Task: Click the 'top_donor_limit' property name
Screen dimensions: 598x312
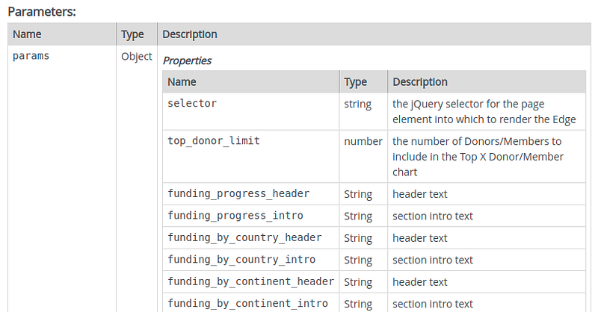Action: pyautogui.click(x=214, y=140)
